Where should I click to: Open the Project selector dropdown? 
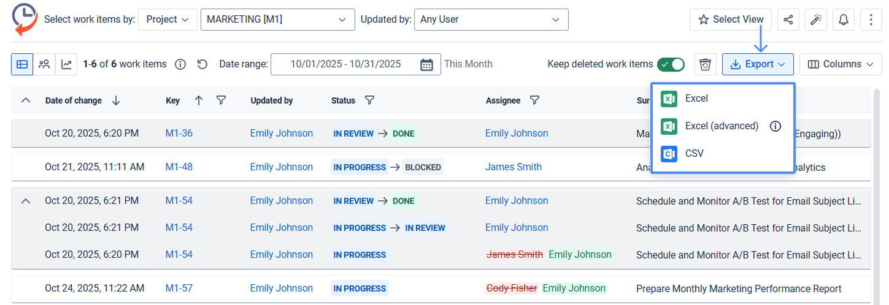[167, 20]
